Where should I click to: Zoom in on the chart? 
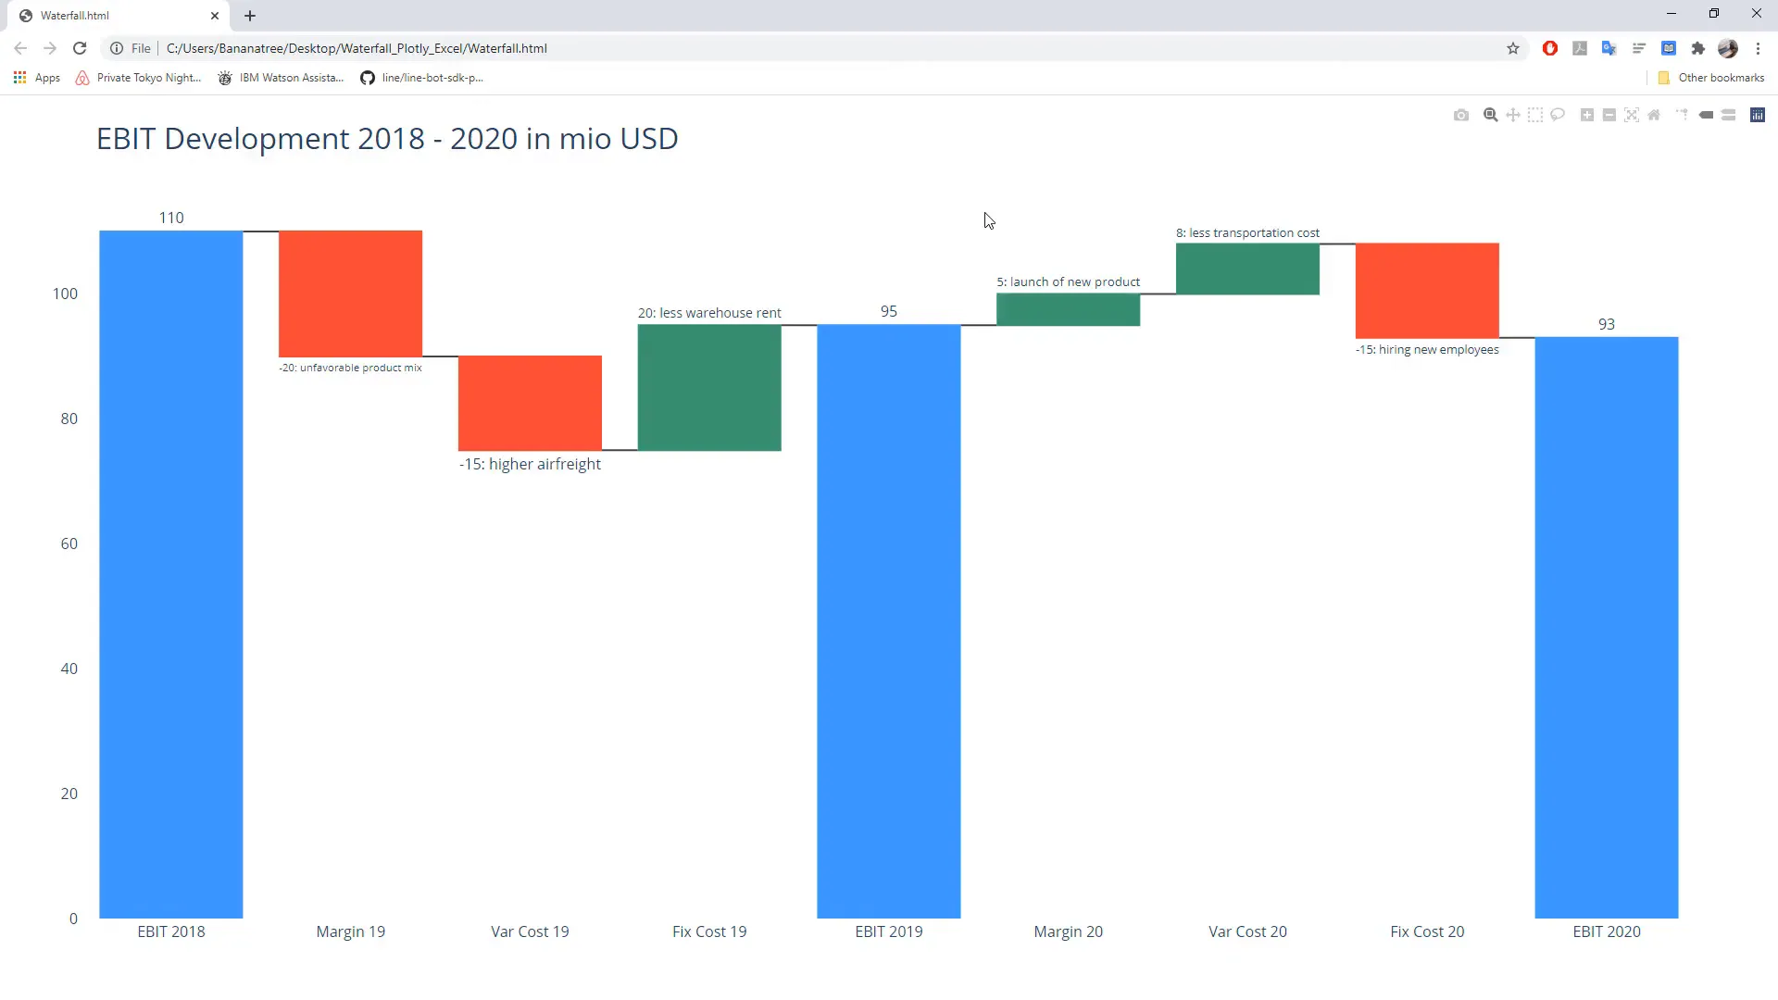[x=1585, y=115]
